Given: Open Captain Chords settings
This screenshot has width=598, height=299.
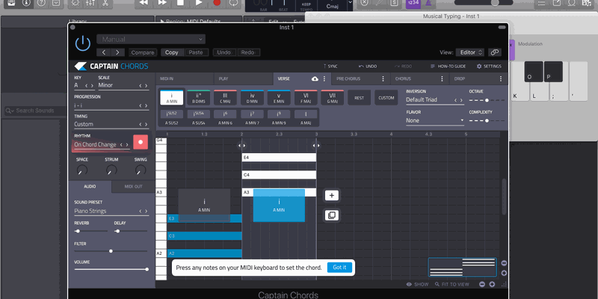Looking at the screenshot, I should point(488,66).
